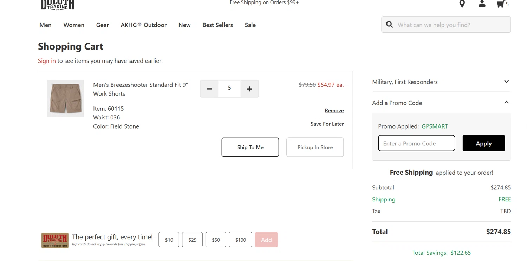Click the Total Savings $122.65 text

point(441,253)
